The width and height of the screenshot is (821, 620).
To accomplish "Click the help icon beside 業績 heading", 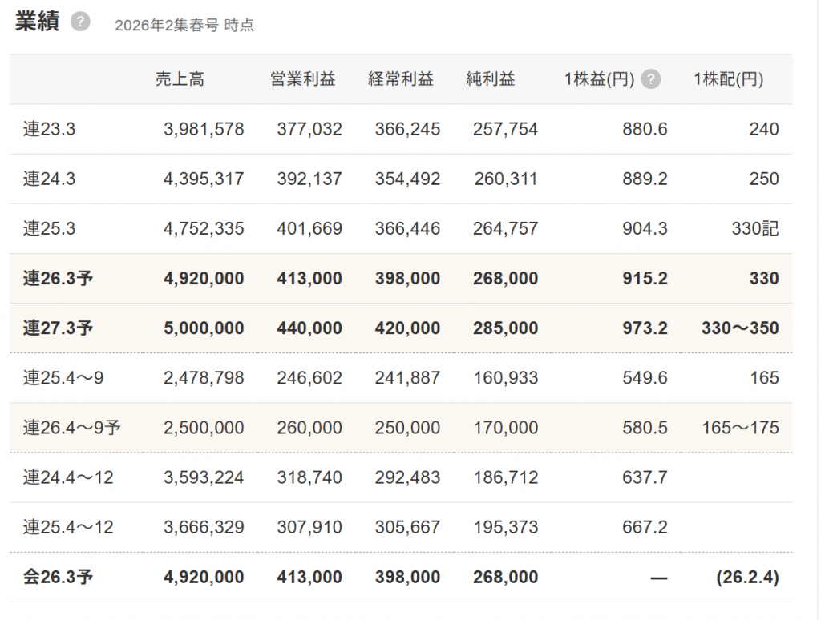I will click(80, 22).
